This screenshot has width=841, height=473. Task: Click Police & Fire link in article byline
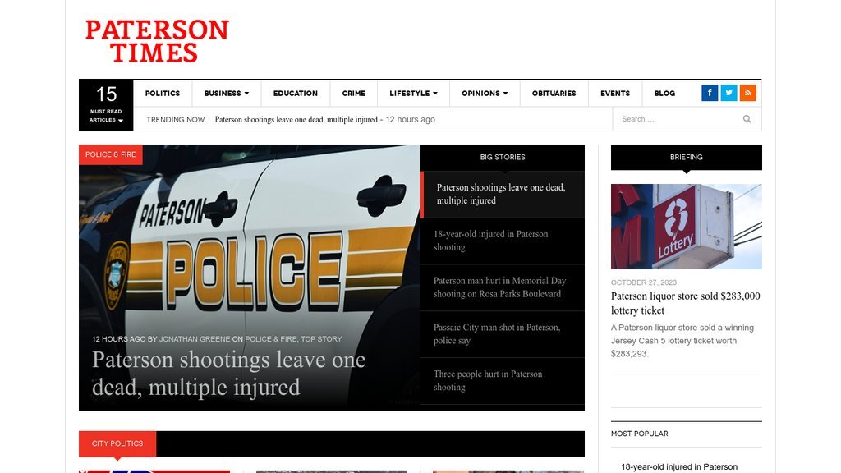(271, 339)
